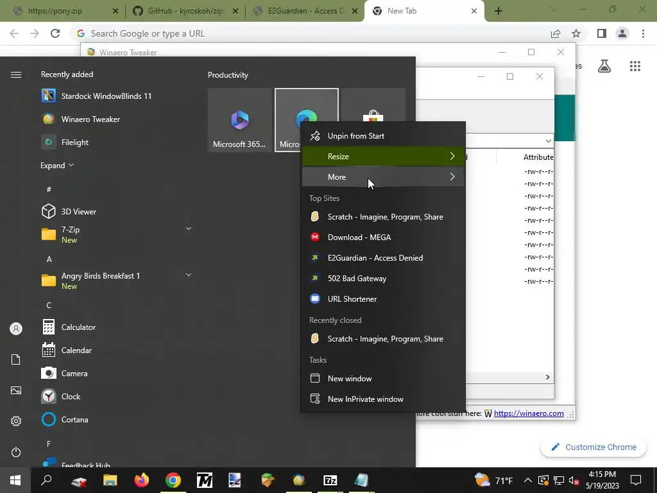Launch Filelight from the Start menu
The height and width of the screenshot is (493, 657).
click(65, 142)
